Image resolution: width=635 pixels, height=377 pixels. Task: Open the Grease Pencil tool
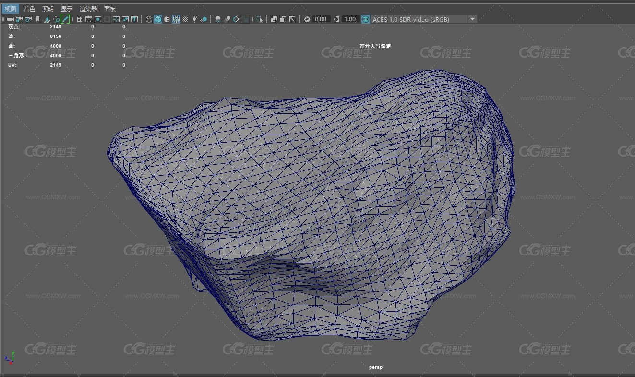(x=66, y=19)
